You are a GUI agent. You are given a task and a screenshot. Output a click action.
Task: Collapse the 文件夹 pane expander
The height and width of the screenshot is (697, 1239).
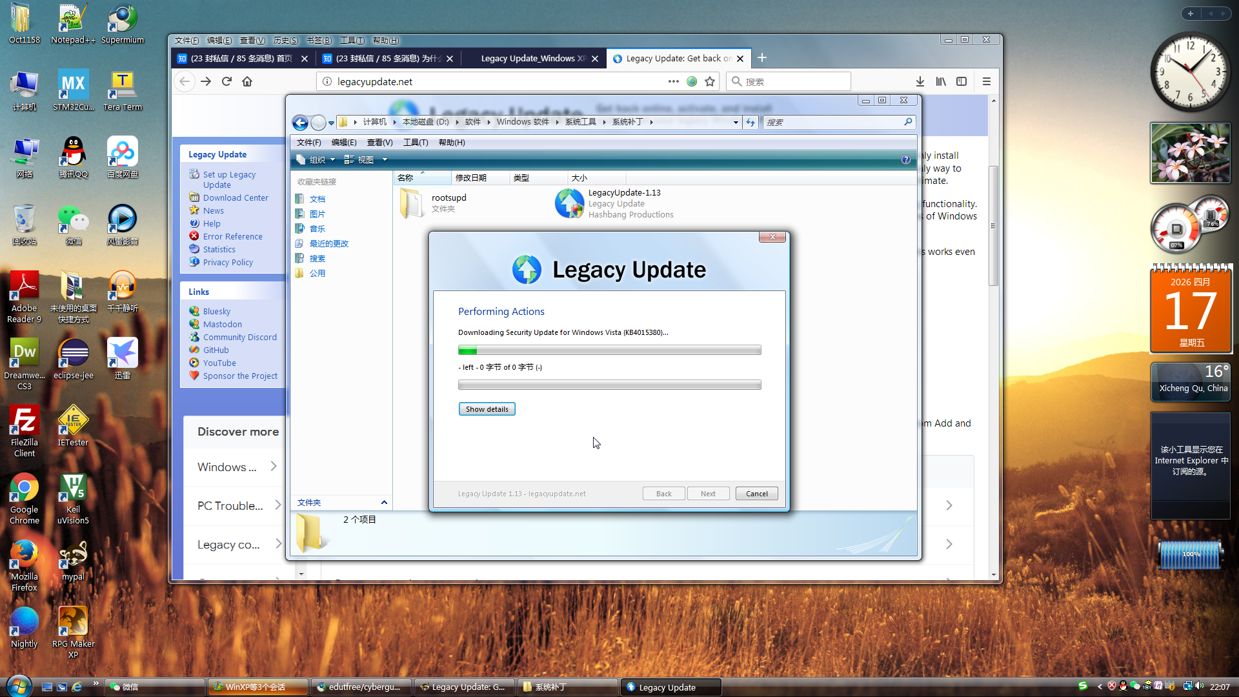click(384, 502)
